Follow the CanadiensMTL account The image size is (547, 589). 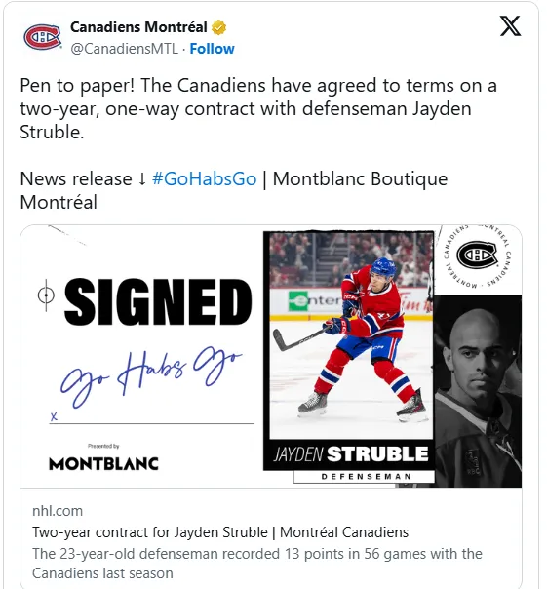point(212,49)
